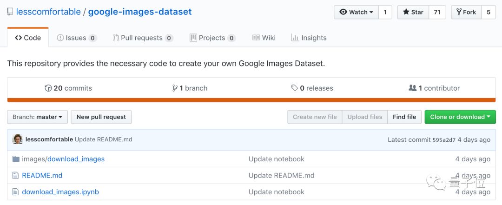Open the Clone or download dropdown
The width and height of the screenshot is (502, 205).
(460, 117)
